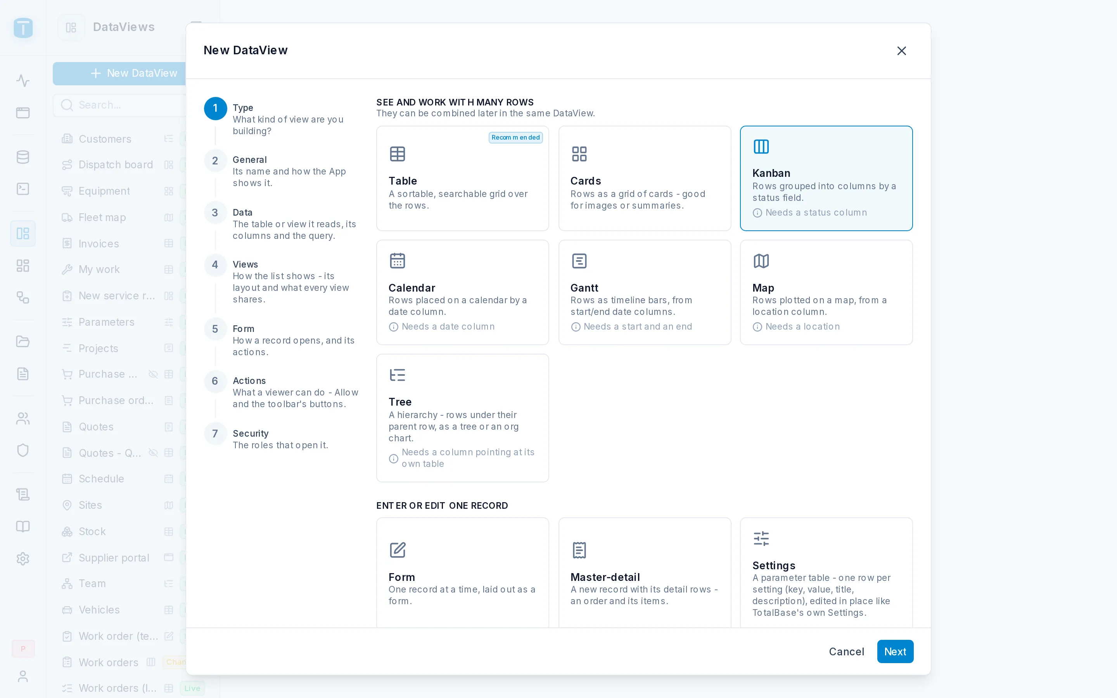Choose the Master-detail type card
The width and height of the screenshot is (1117, 698).
point(644,572)
